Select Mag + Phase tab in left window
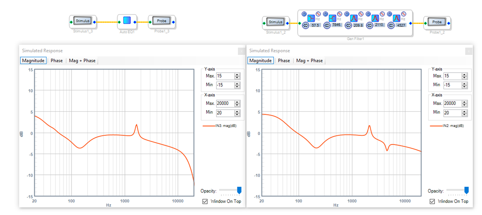 (82, 60)
